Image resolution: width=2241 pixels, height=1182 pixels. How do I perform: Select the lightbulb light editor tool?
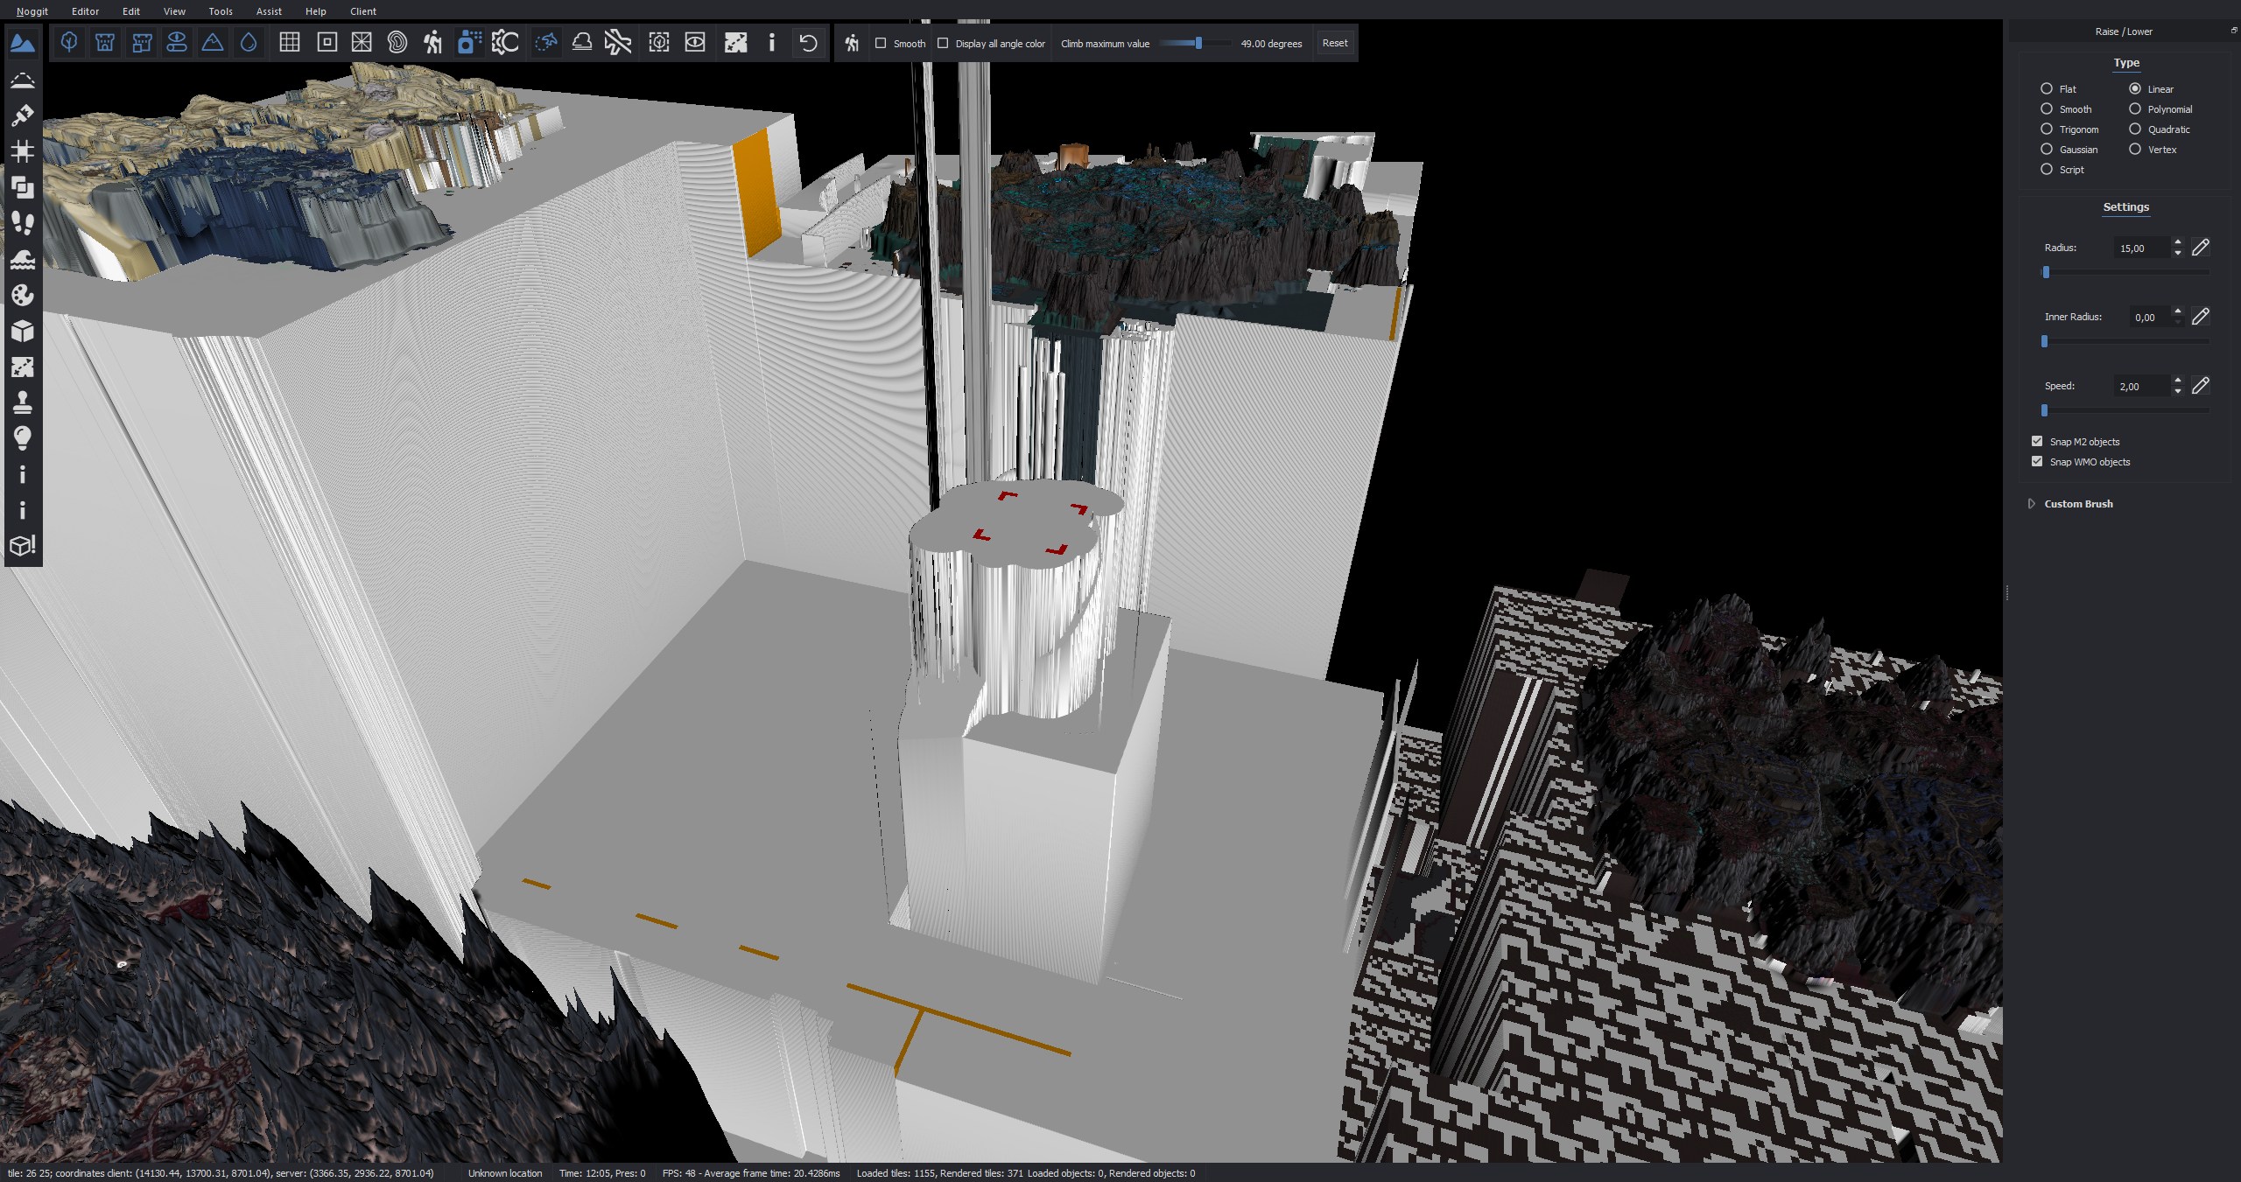[x=23, y=438]
